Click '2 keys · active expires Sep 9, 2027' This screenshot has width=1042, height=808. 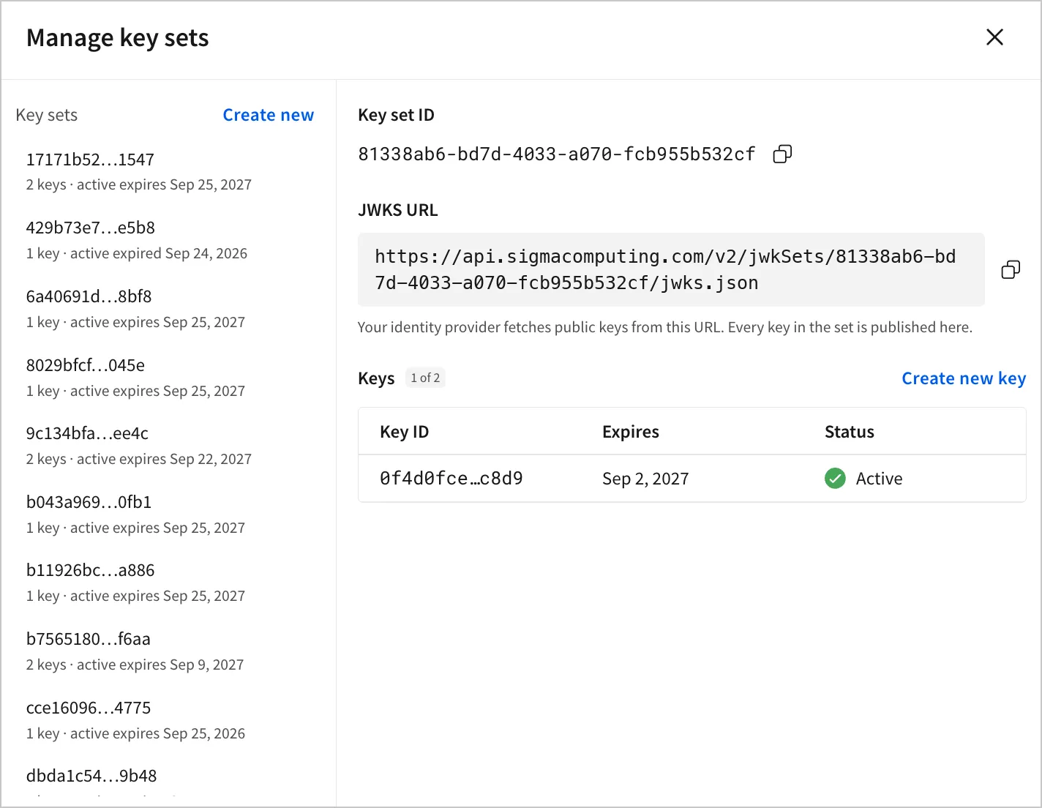click(x=135, y=665)
